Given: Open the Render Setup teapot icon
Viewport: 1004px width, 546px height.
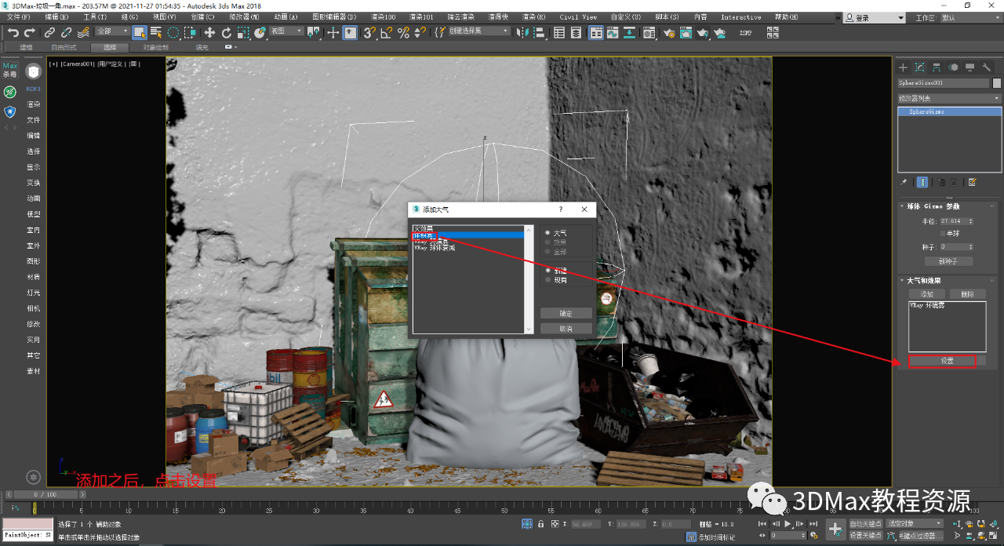Looking at the screenshot, I should [668, 32].
